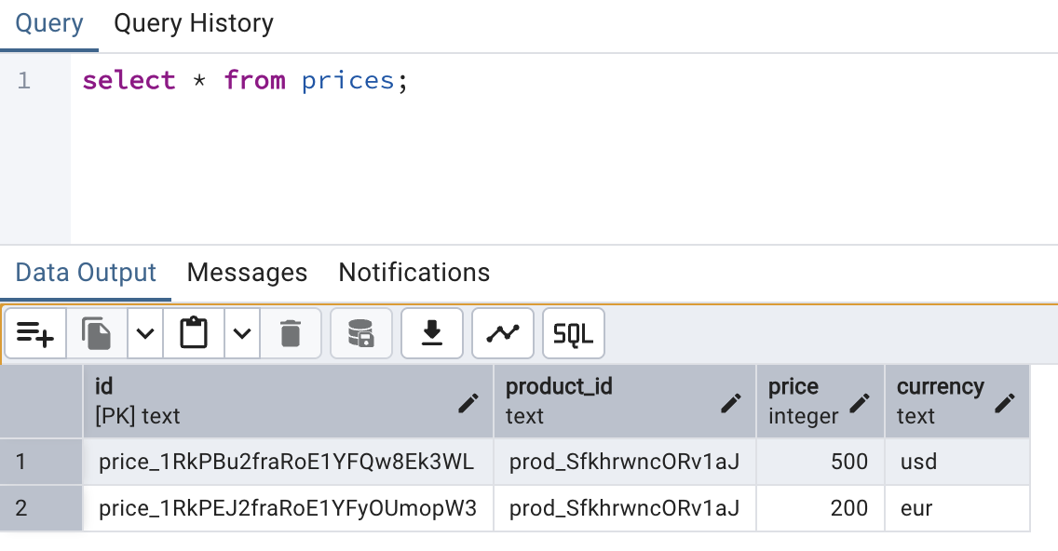Click the edit pencil on product_id column

tap(731, 403)
